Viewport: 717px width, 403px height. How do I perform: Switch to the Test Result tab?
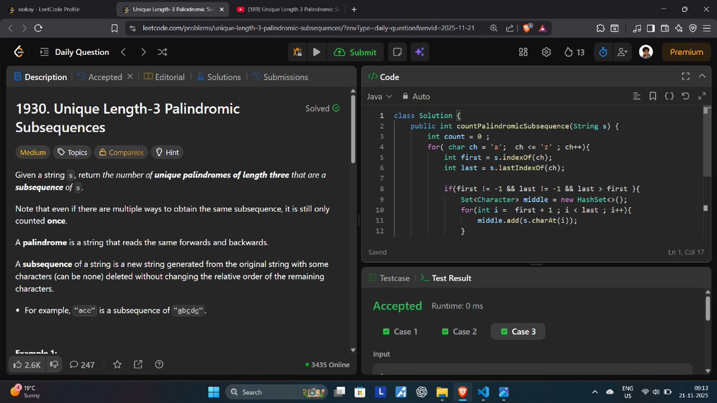point(446,278)
